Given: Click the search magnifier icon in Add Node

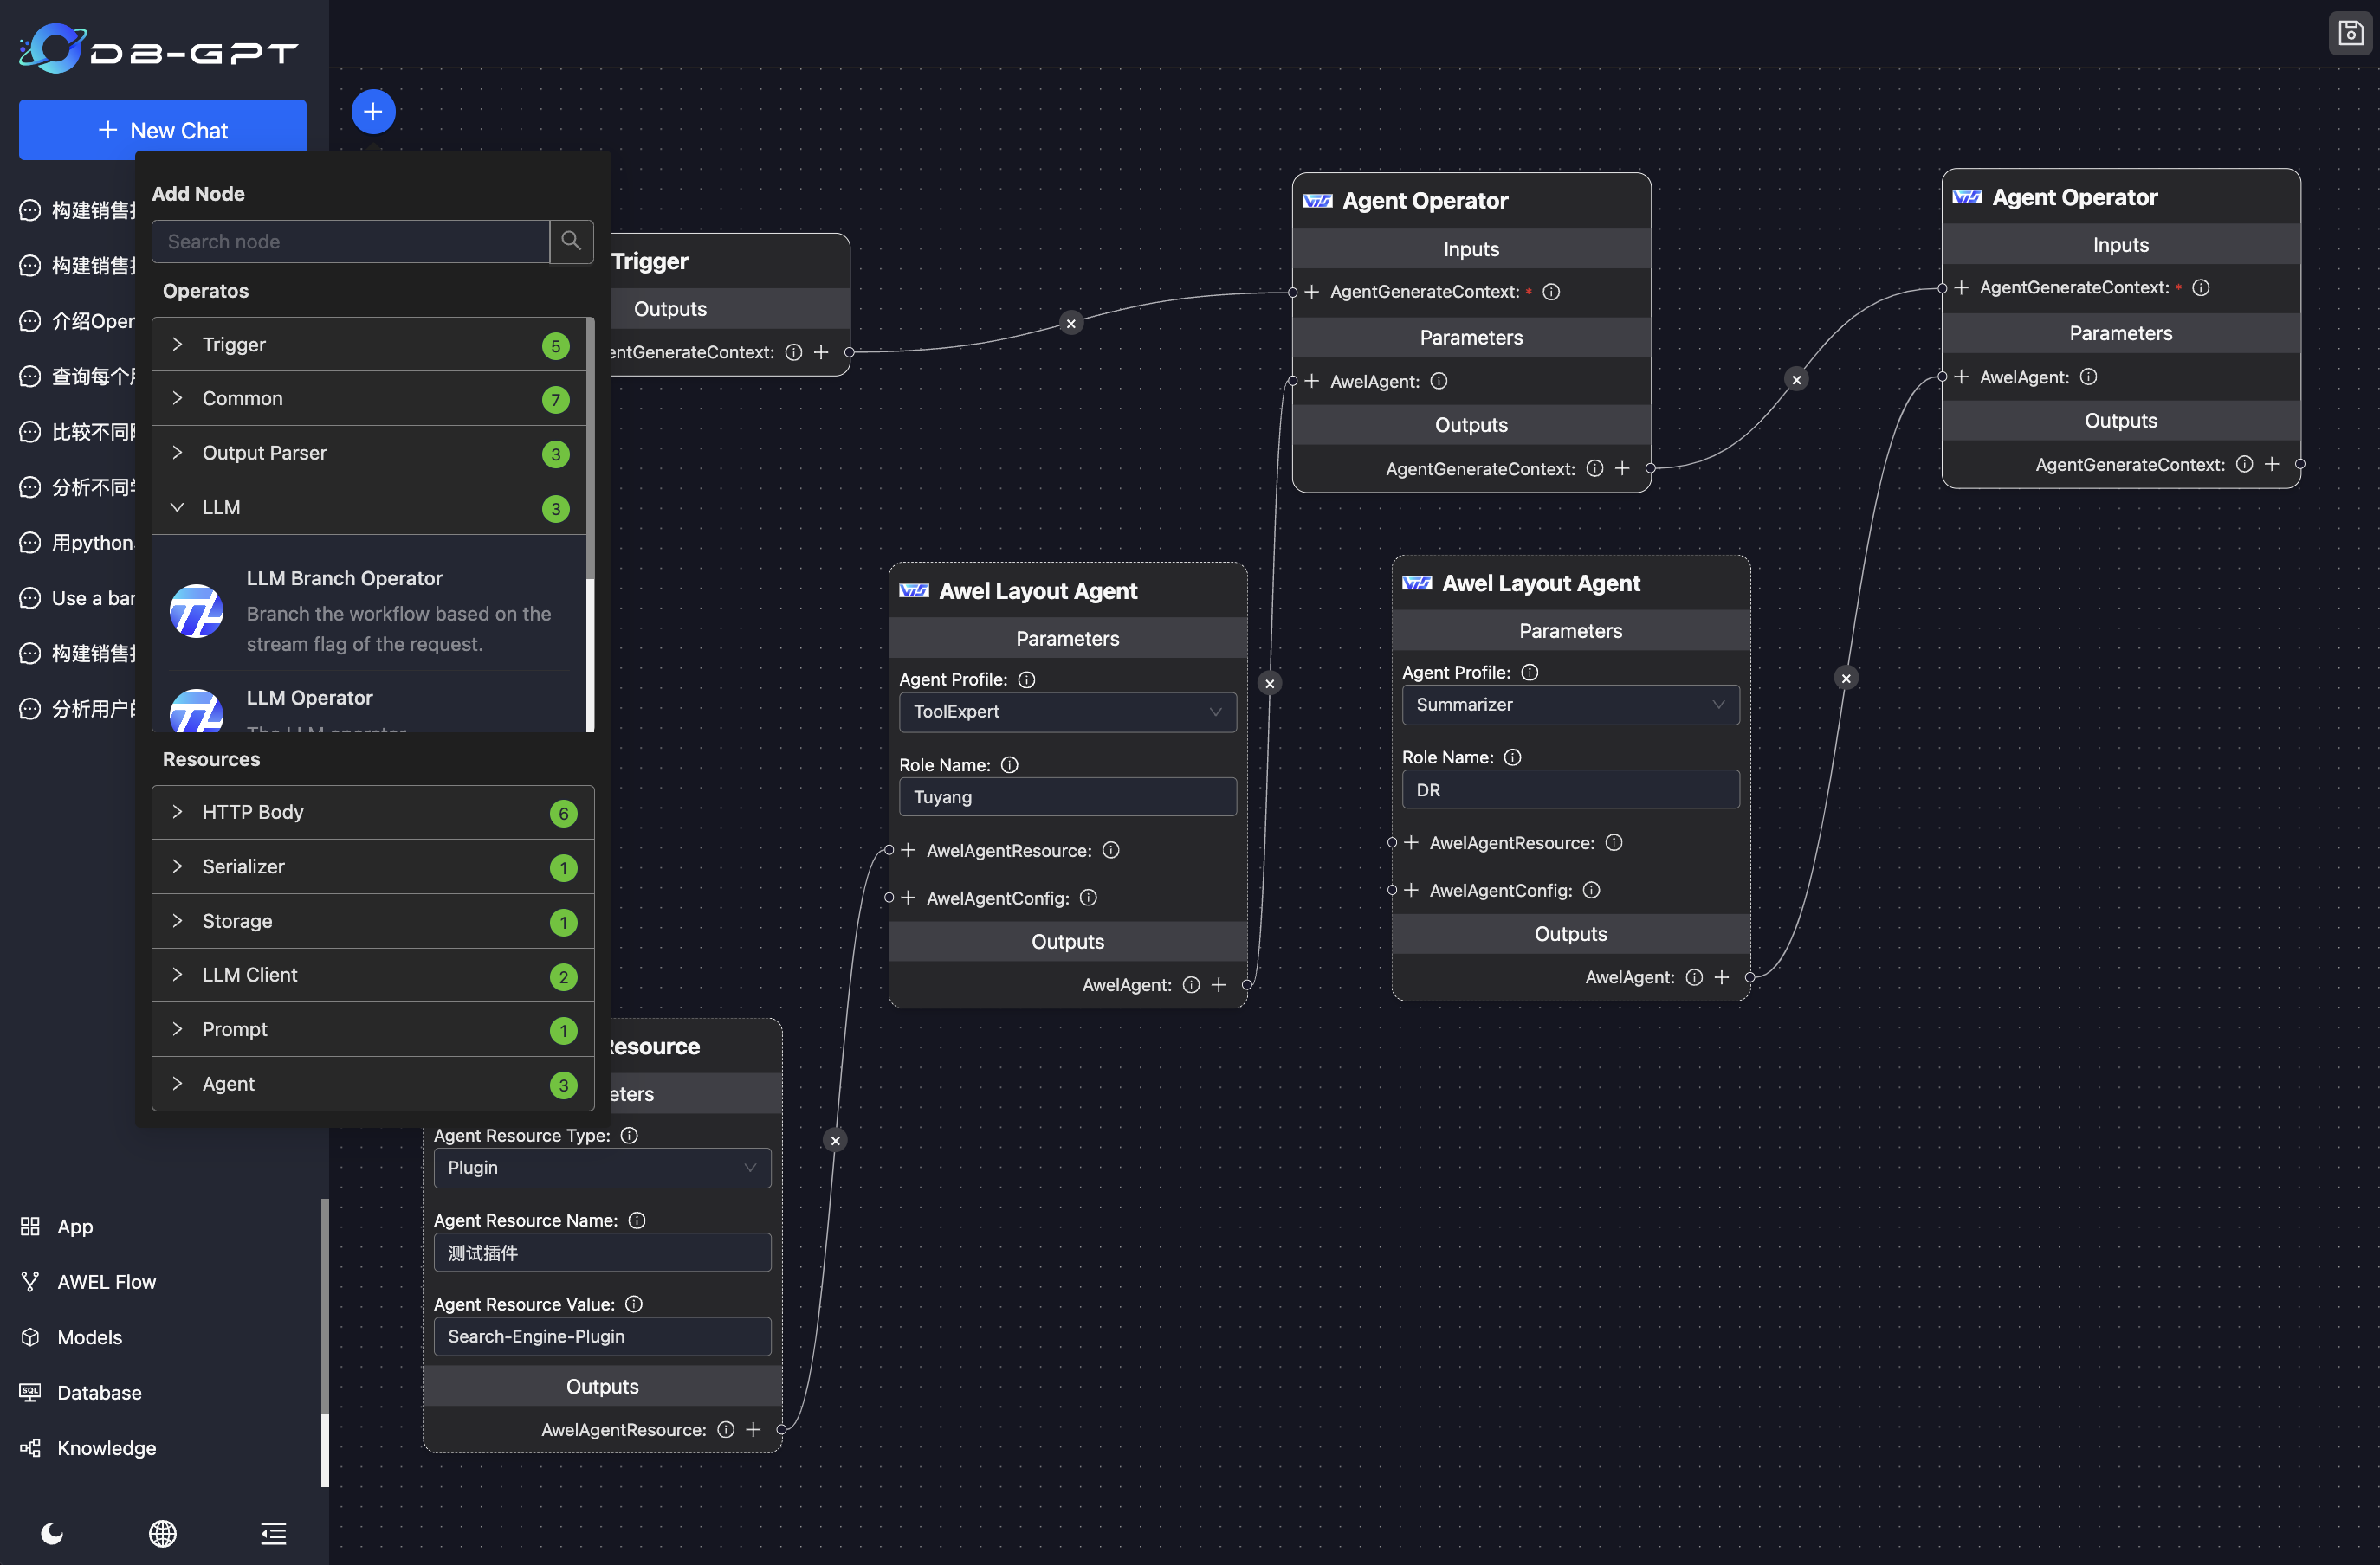Looking at the screenshot, I should [x=571, y=241].
